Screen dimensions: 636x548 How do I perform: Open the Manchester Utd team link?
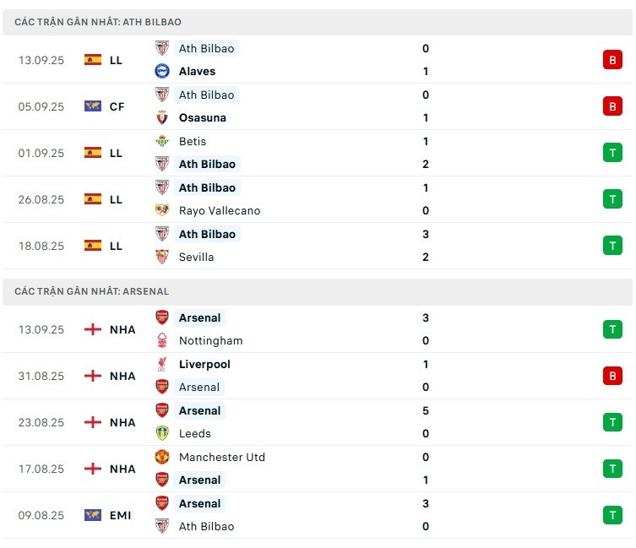click(222, 457)
